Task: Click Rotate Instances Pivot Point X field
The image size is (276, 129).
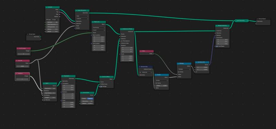Action: [223, 40]
